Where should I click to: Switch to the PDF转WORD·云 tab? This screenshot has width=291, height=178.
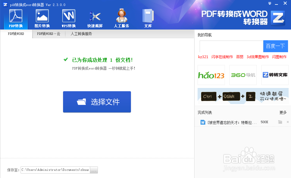tap(48, 34)
